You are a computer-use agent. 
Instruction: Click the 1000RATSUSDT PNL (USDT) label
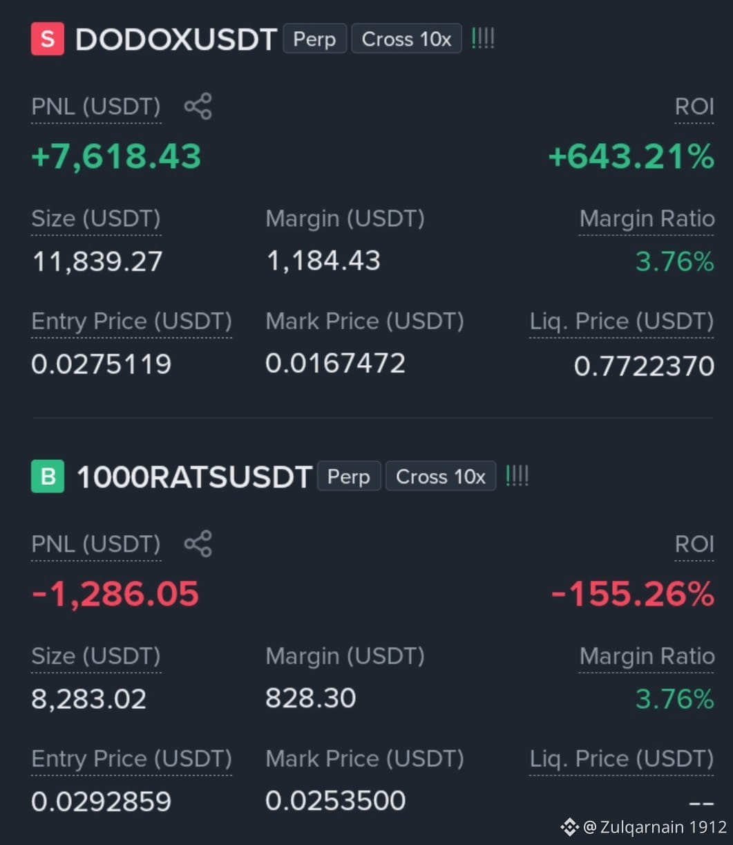coord(96,544)
